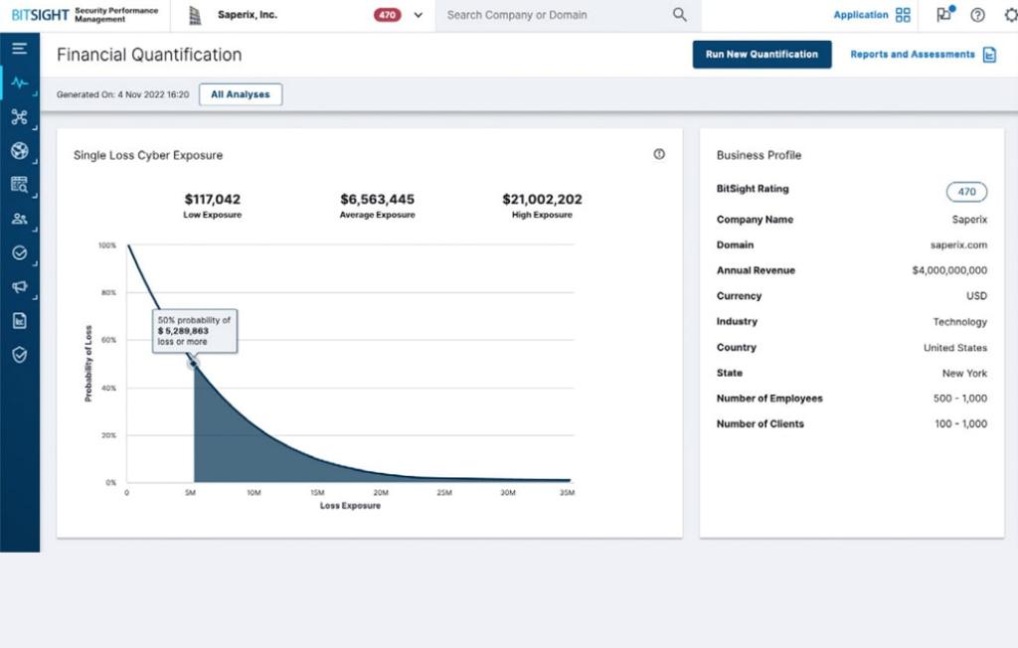Open the hamburger menu in sidebar
Screen dimensions: 1018x648
coord(19,49)
